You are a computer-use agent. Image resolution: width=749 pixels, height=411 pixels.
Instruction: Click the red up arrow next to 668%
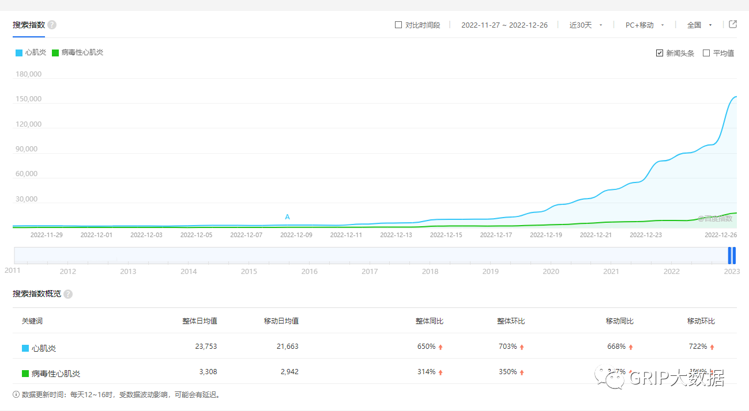[x=631, y=347]
